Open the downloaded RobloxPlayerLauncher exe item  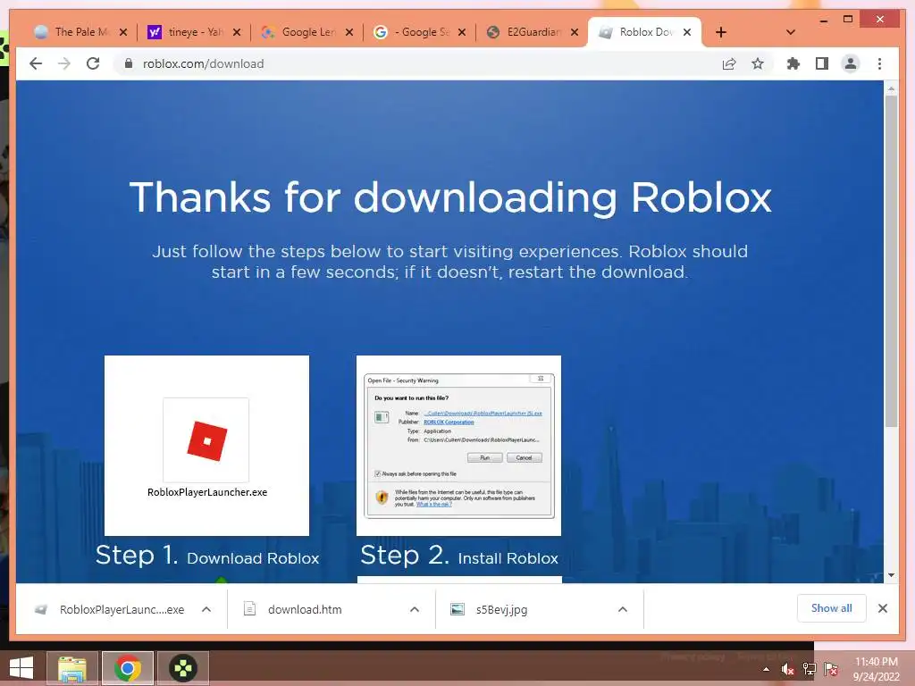111,609
